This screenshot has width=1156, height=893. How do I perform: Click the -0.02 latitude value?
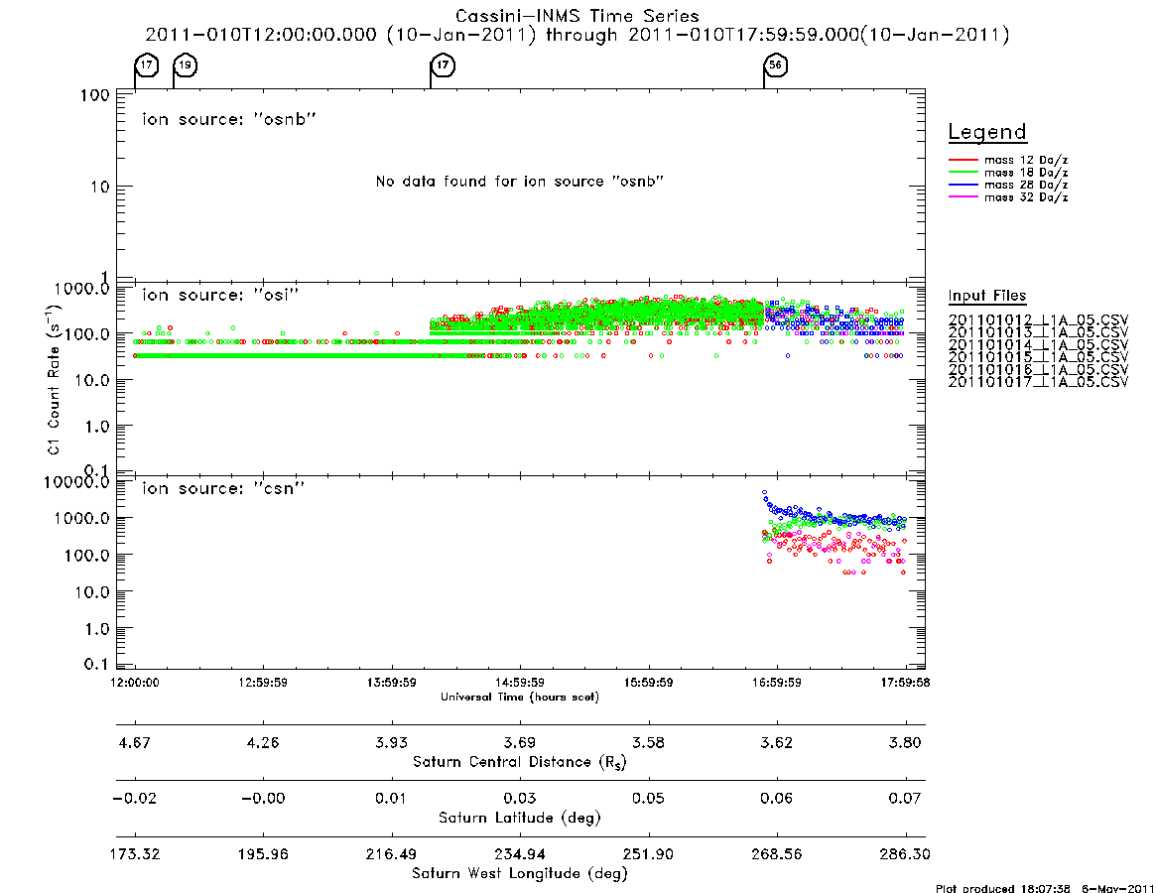click(x=135, y=799)
